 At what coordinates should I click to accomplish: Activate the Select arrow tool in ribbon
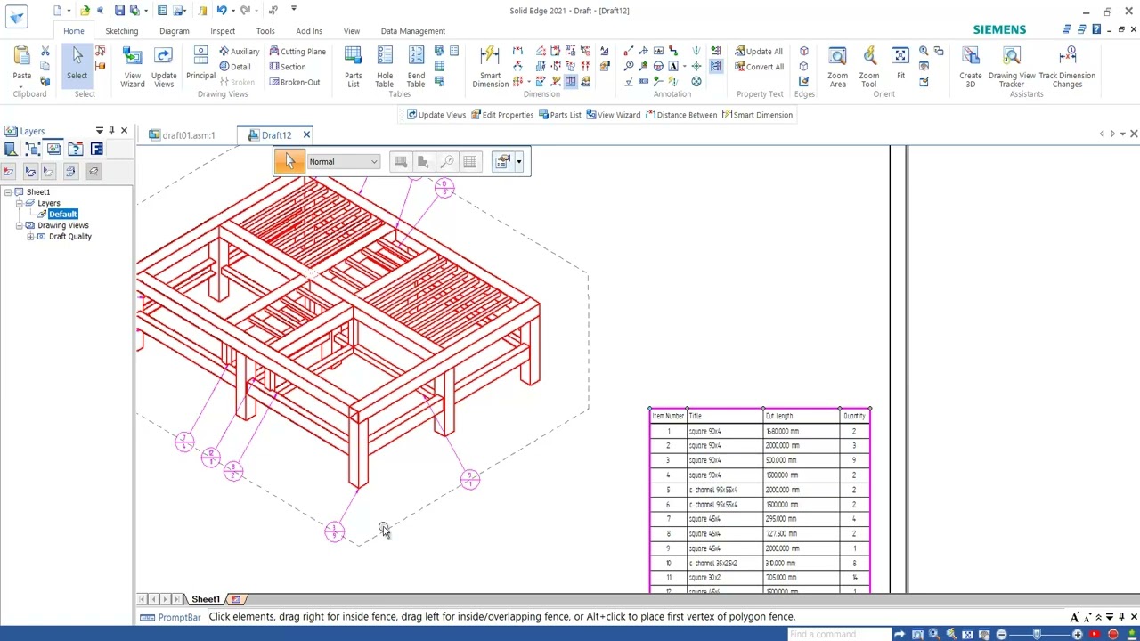tap(77, 64)
